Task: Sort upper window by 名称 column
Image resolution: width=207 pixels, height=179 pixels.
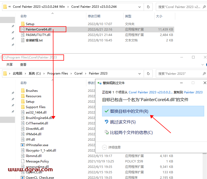Action: pyautogui.click(x=24, y=16)
